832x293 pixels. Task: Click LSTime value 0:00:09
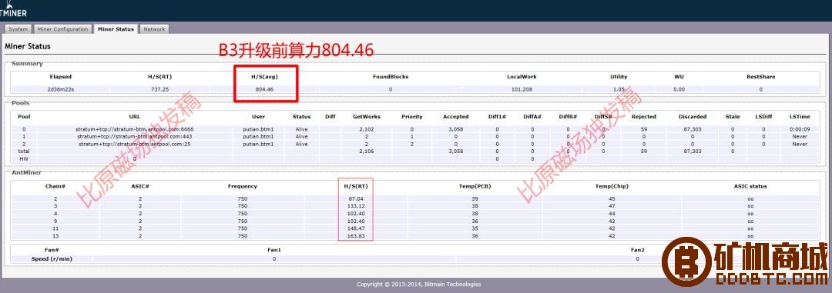799,129
